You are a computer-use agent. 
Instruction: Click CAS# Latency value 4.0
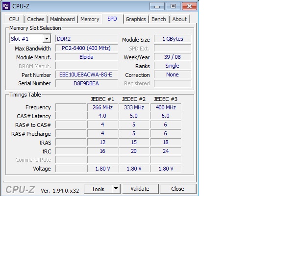click(x=102, y=116)
